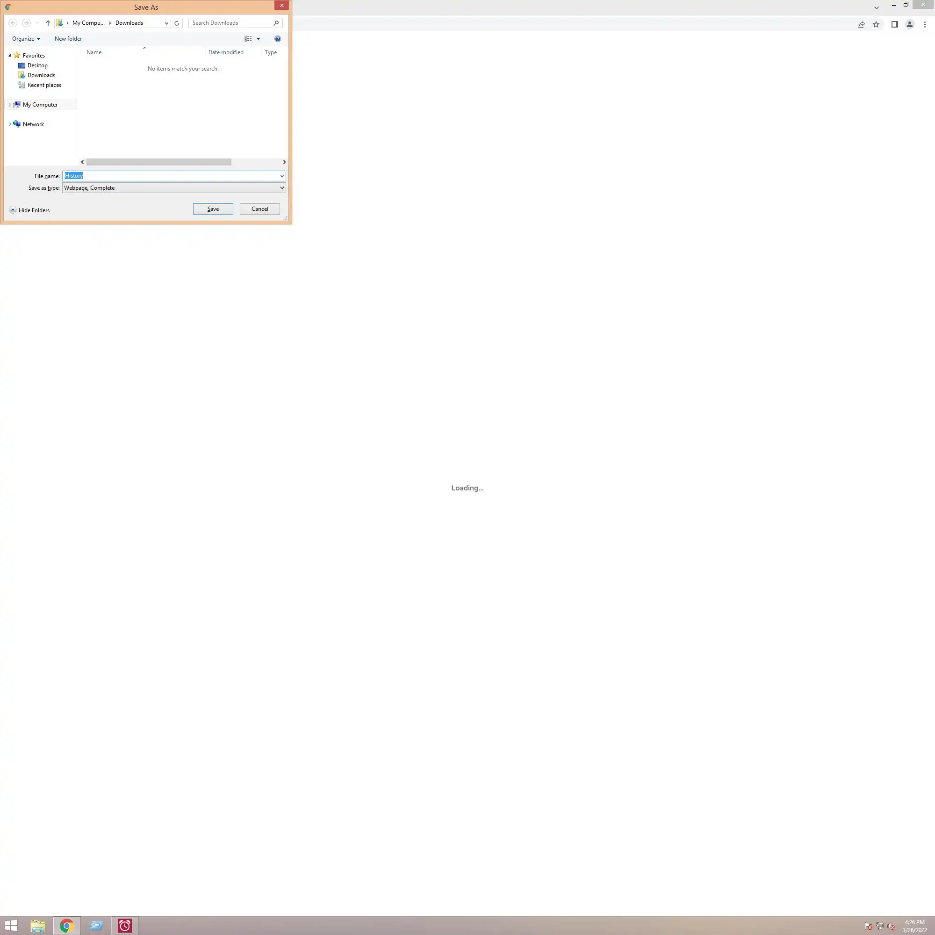935x935 pixels.
Task: Expand the My Computer tree node
Action: [x=10, y=105]
